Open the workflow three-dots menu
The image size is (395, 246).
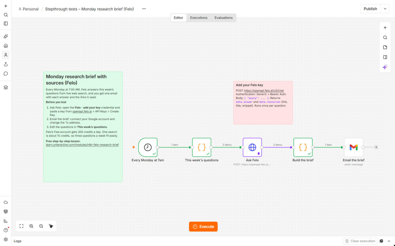(144, 9)
